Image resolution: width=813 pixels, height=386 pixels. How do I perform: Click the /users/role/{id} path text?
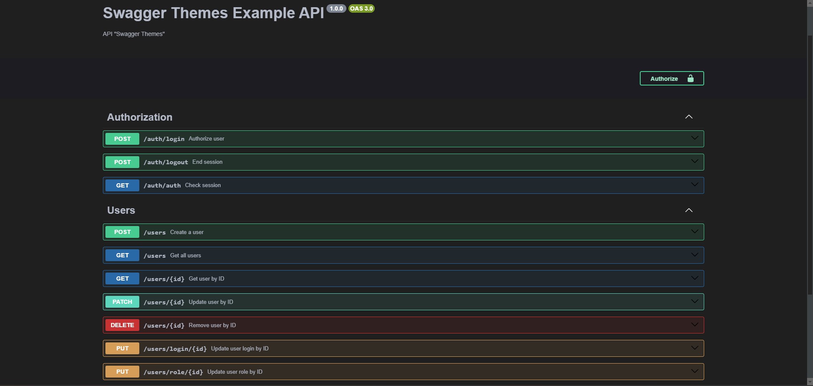pyautogui.click(x=173, y=372)
